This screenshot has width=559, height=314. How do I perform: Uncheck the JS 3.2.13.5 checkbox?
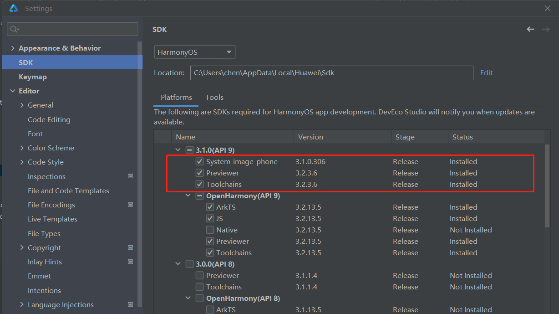pyautogui.click(x=210, y=218)
